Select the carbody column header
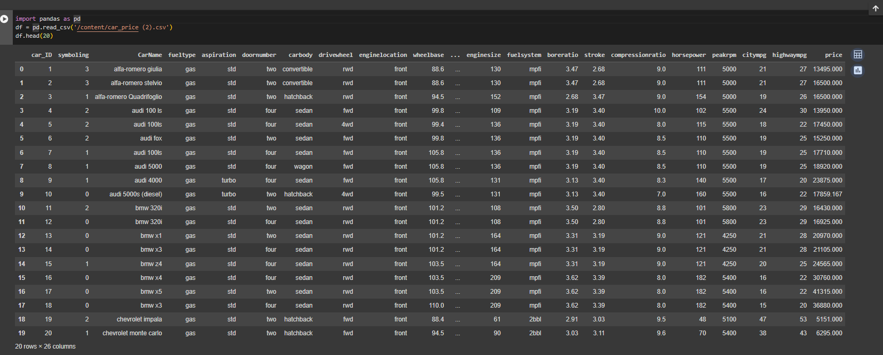The width and height of the screenshot is (883, 355). click(x=301, y=55)
